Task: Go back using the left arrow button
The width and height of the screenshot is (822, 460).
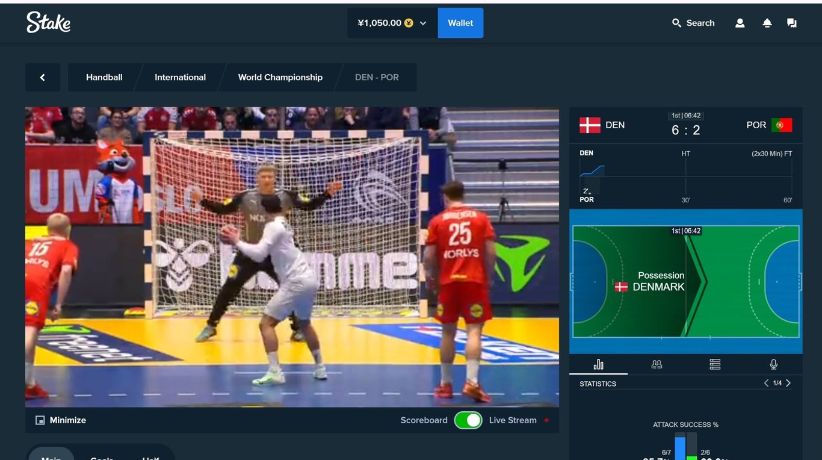Action: tap(43, 77)
